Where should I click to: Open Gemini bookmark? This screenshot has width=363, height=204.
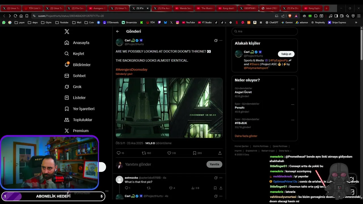(x=287, y=22)
